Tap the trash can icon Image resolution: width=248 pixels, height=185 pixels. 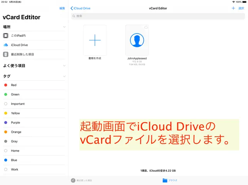pos(6,55)
